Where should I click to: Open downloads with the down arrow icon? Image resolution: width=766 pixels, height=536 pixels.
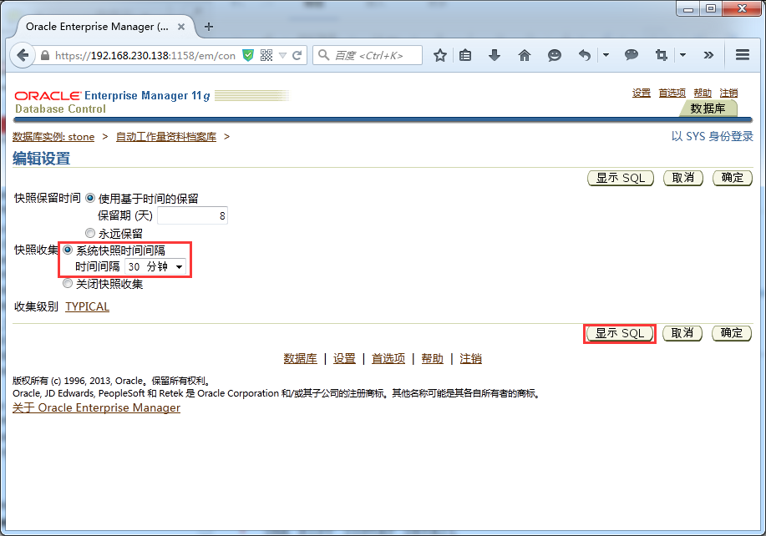[495, 55]
